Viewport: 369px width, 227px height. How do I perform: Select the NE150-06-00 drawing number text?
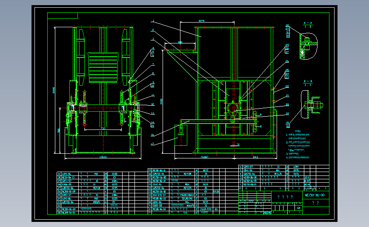(315, 195)
